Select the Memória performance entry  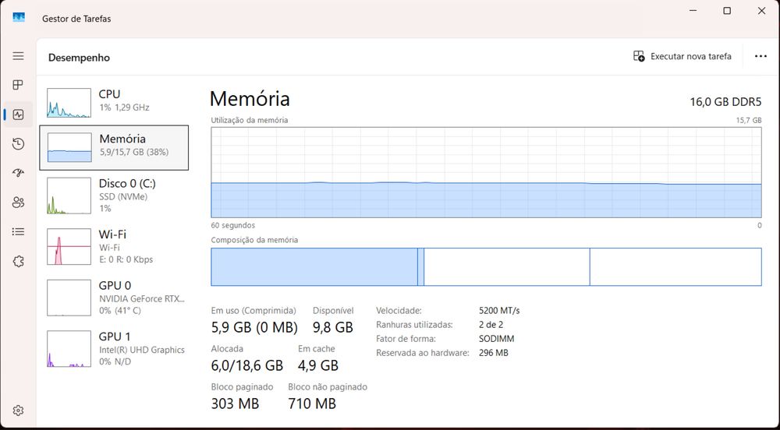point(114,147)
